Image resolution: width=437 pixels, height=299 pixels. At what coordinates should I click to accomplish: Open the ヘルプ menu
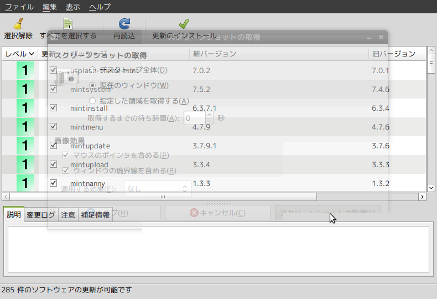pyautogui.click(x=100, y=7)
